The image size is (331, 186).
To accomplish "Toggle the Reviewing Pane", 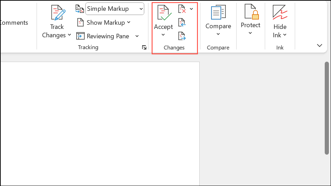I will (103, 36).
